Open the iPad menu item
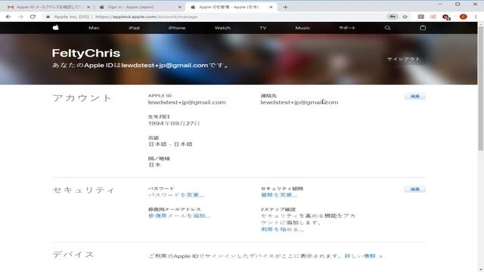 coord(134,28)
